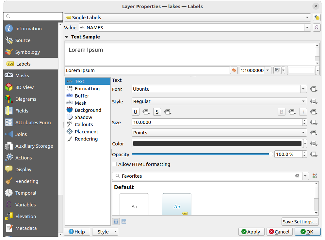Click the Opacity slider
This screenshot has width=325, height=240.
[201, 154]
